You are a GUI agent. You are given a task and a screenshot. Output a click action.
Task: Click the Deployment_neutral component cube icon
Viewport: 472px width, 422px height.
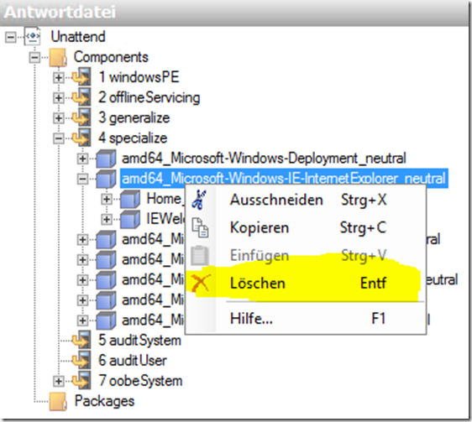[106, 159]
